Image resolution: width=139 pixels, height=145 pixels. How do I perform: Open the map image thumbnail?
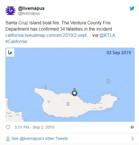[70, 85]
